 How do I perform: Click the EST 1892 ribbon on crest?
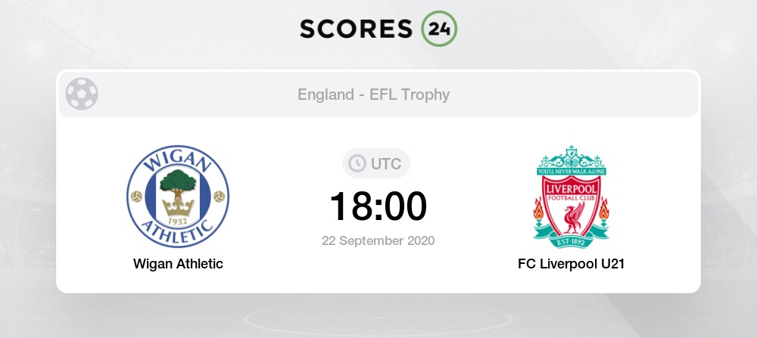click(x=571, y=240)
